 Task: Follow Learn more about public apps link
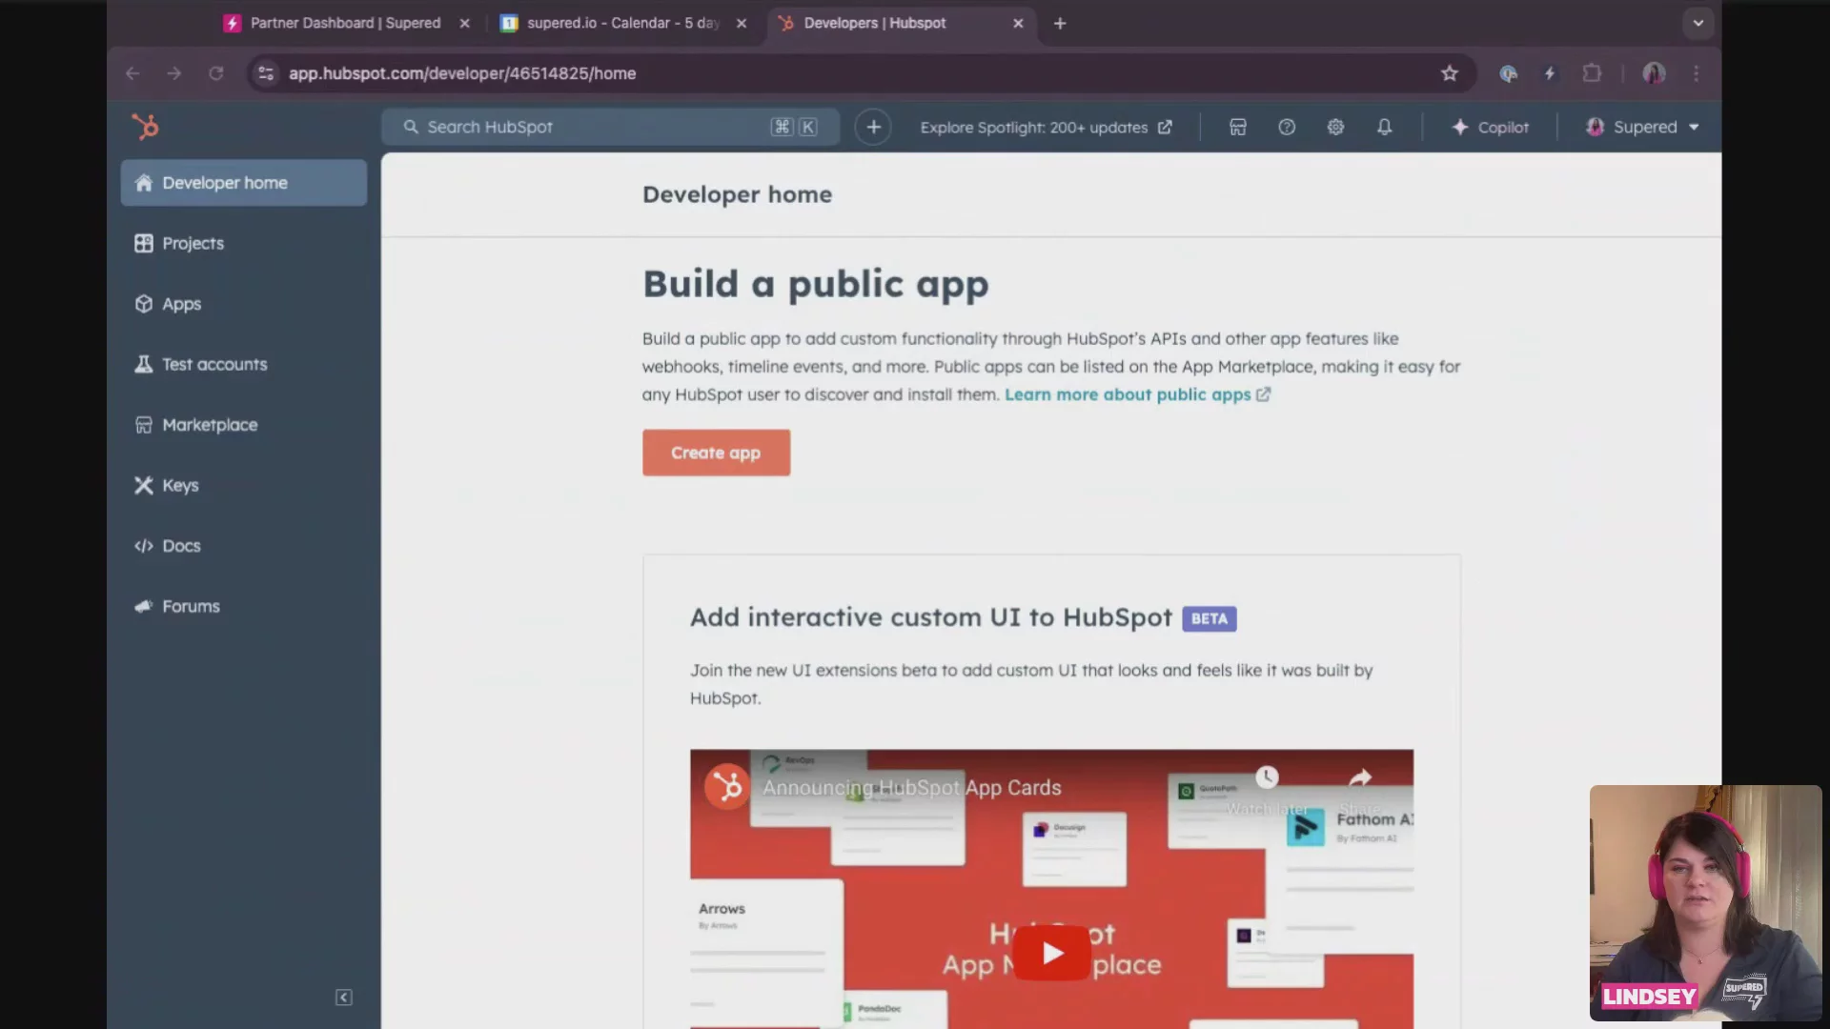[1137, 394]
